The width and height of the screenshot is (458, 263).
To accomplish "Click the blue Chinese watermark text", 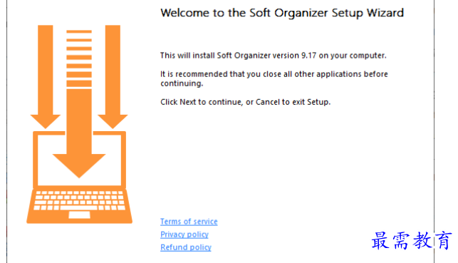I will 412,240.
